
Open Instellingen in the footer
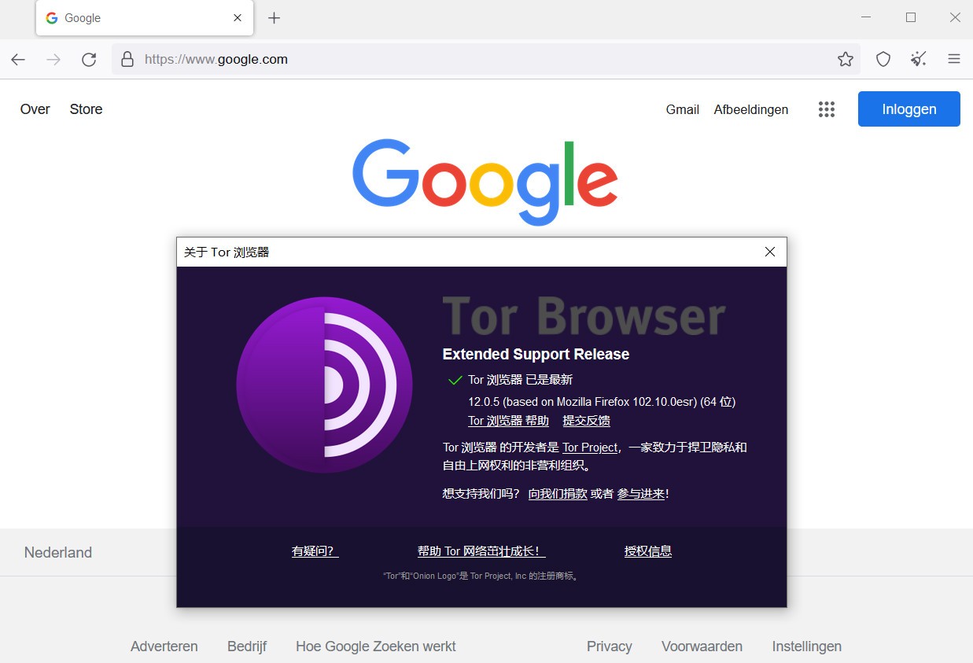(x=807, y=646)
